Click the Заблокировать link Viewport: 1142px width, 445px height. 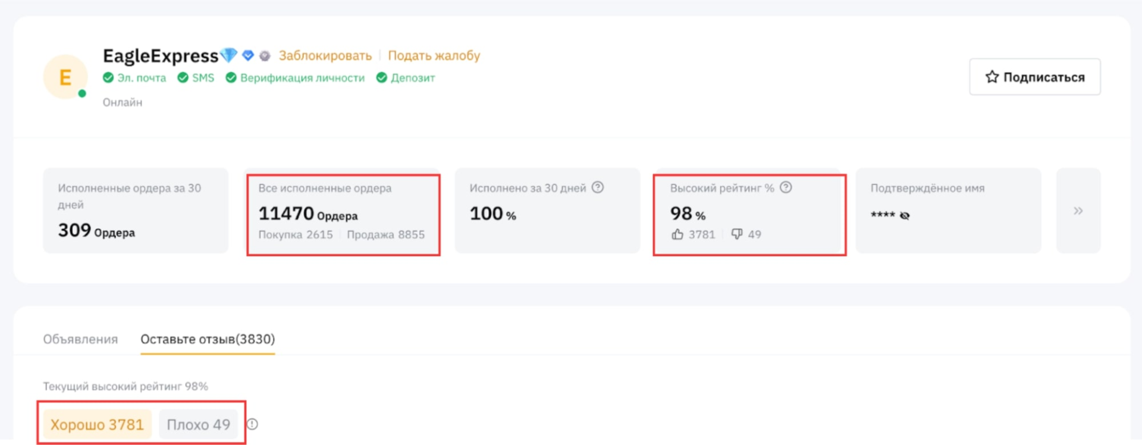325,56
